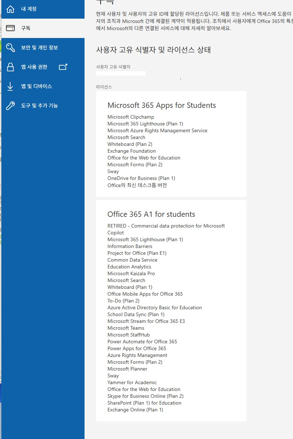This screenshot has height=439, width=293.
Task: Select SharePoint (Plan 1) for Education
Action: point(144,403)
